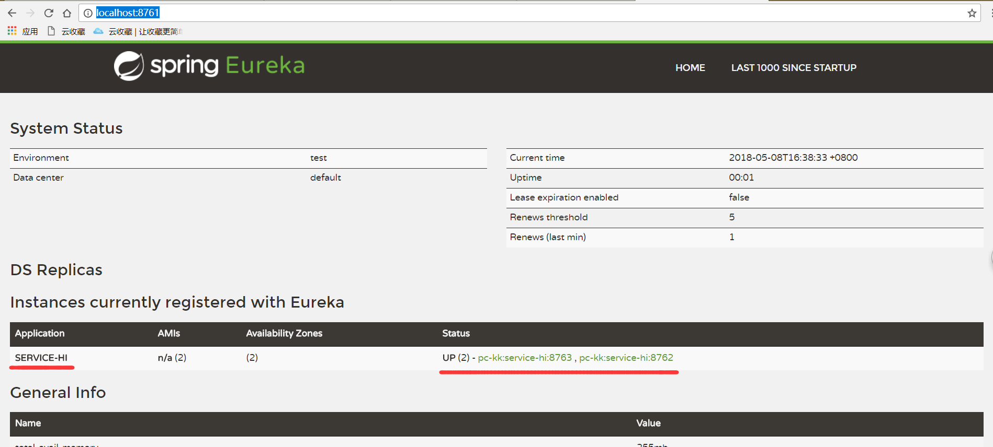
Task: Click site info icon in address bar
Action: 88,13
